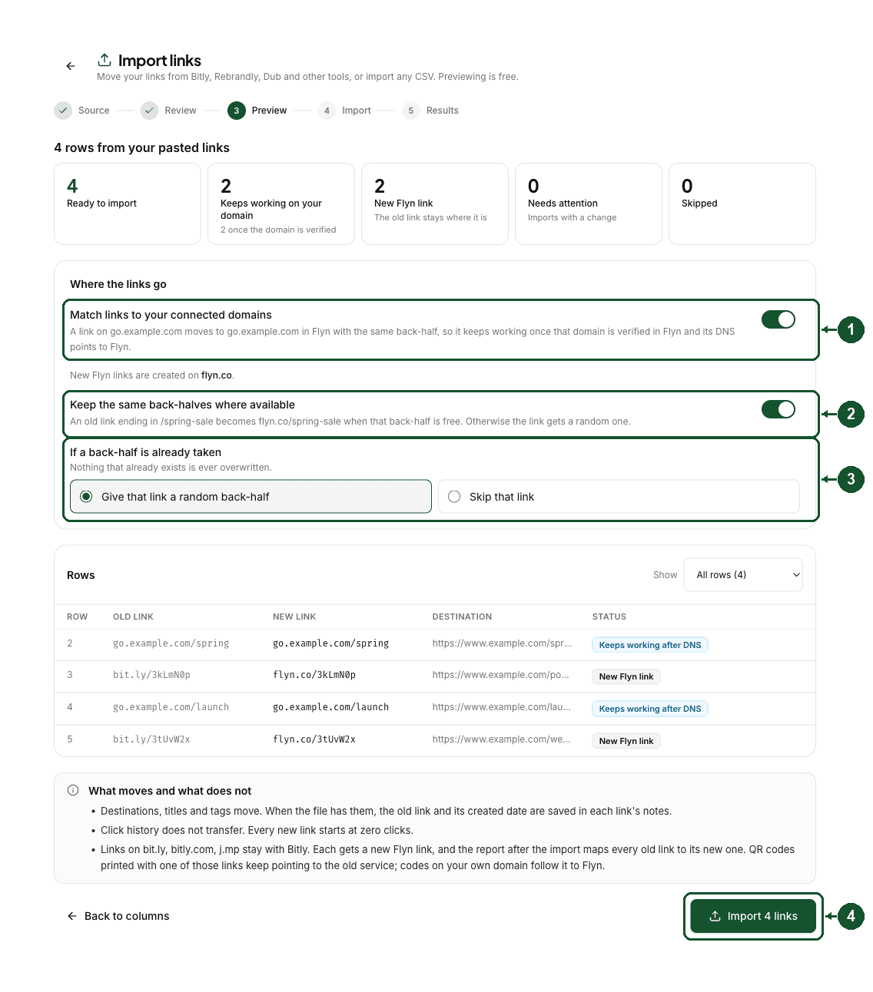
Task: Click the Source step checkmark icon
Action: (x=63, y=111)
